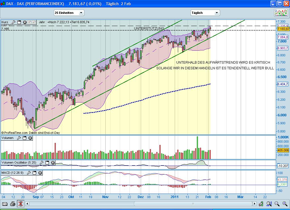This screenshot has height=210, width=290.
Task: Select the MACD (12 26 9) panel label
Action: 12,173
